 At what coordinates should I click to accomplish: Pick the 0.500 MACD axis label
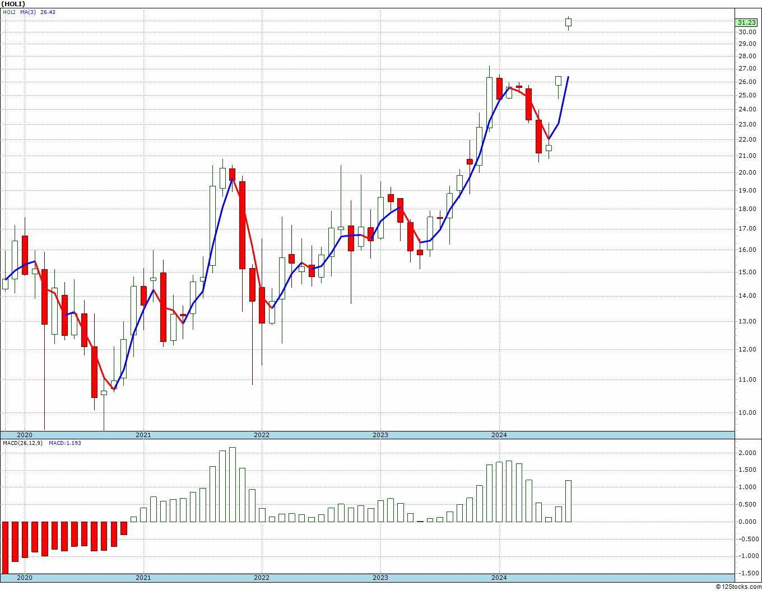tap(748, 505)
